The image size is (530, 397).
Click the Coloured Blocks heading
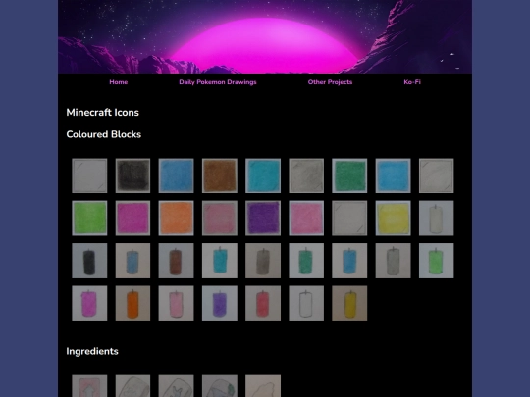click(x=103, y=134)
